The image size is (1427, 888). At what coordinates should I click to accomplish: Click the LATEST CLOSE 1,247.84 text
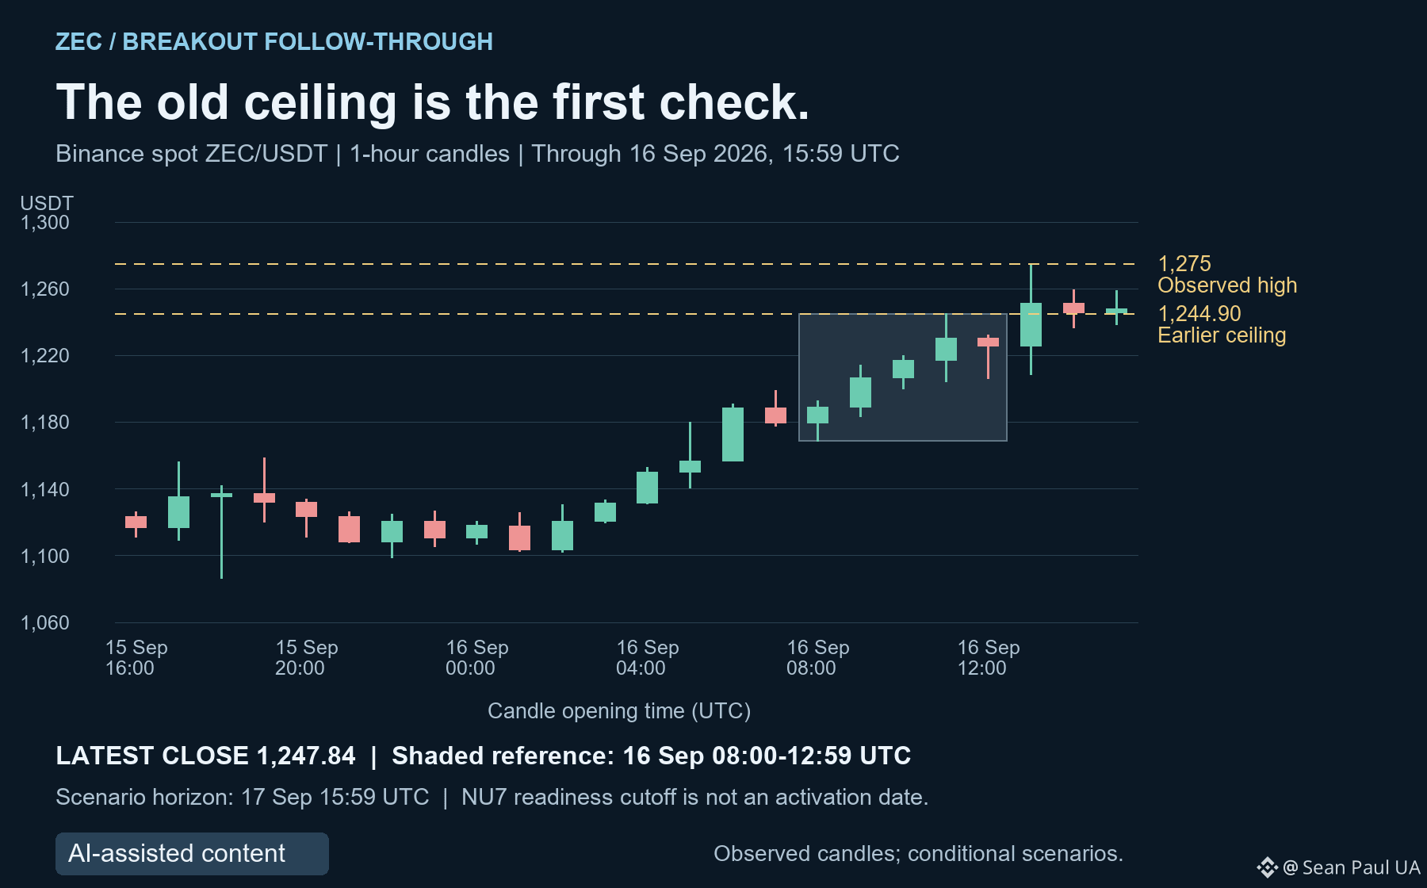205,756
